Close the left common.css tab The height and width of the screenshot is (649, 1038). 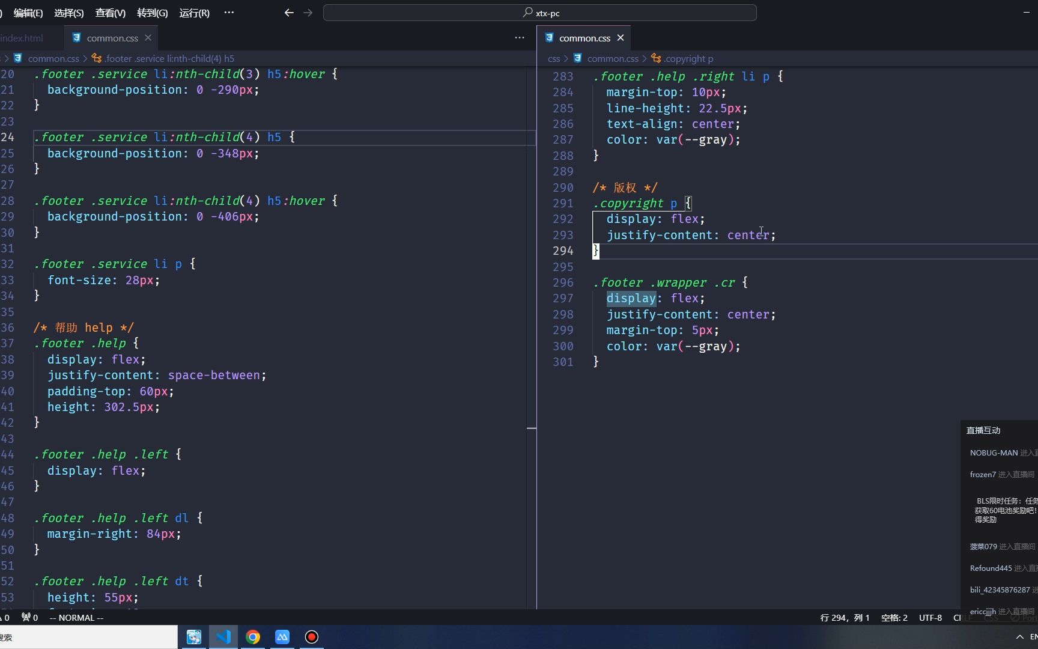(x=148, y=38)
